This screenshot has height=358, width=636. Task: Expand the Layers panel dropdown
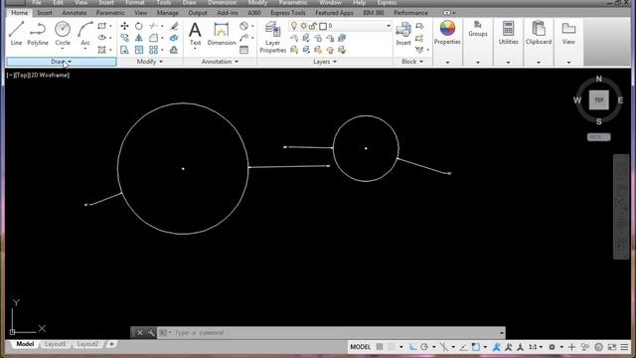(x=325, y=62)
